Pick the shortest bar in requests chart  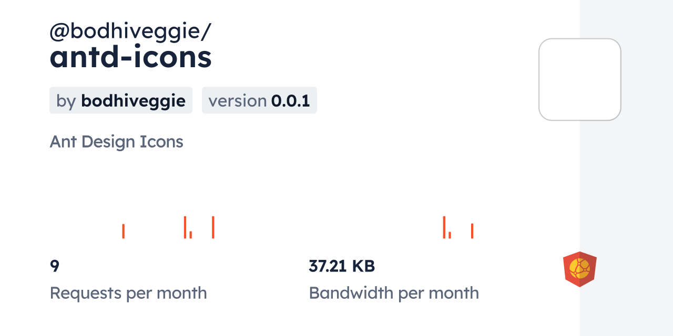coord(191,235)
